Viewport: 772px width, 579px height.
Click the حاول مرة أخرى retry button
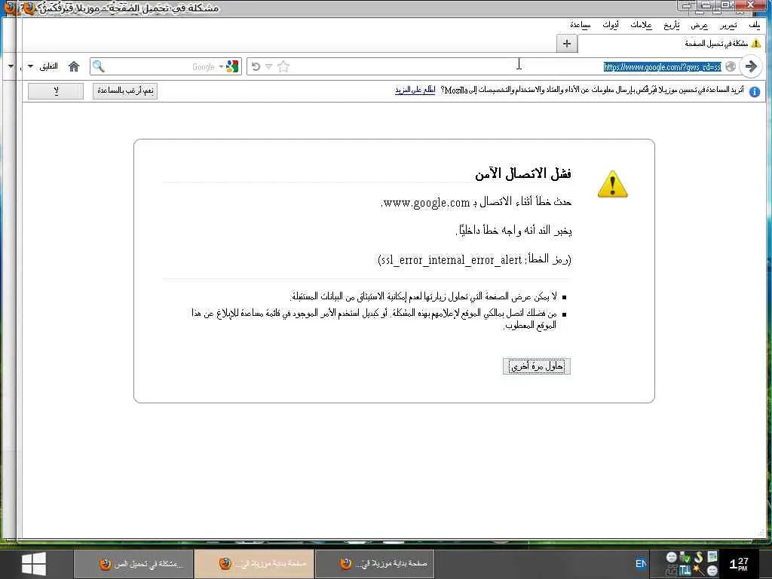tap(537, 366)
